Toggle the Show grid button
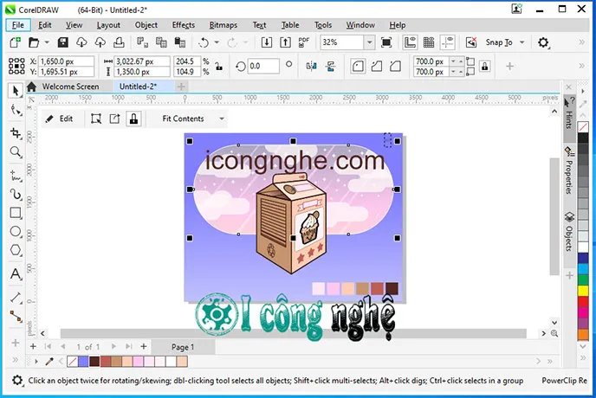The image size is (596, 398). point(429,42)
